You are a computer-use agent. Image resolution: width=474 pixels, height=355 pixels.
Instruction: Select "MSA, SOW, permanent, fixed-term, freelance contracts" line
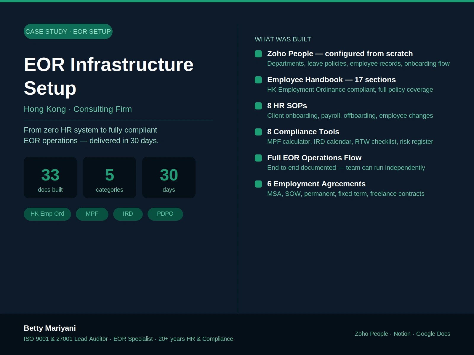pos(346,194)
